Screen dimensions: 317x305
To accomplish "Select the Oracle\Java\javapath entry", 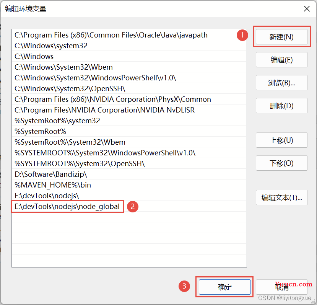I will (x=129, y=35).
